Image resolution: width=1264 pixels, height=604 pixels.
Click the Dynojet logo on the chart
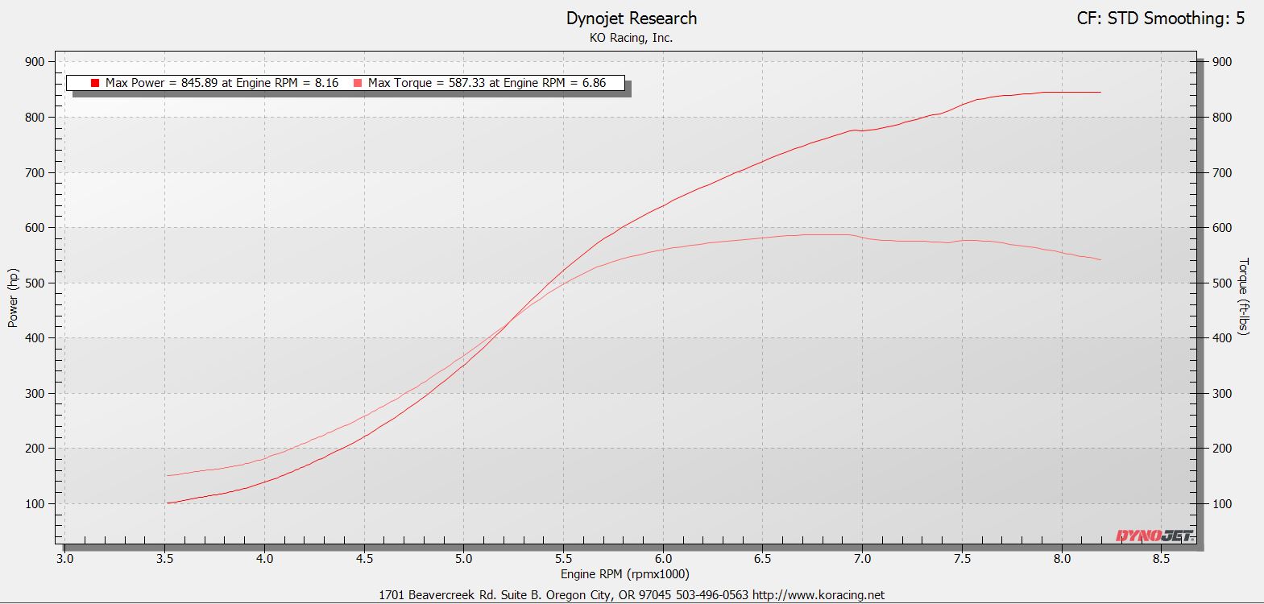[1154, 536]
